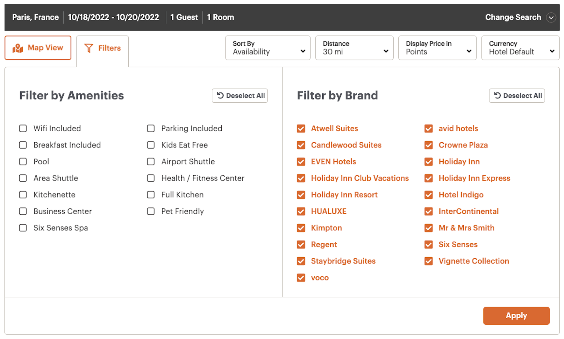Uncheck the Regent brand
Viewport: 564px width, 339px height.
[x=301, y=244]
